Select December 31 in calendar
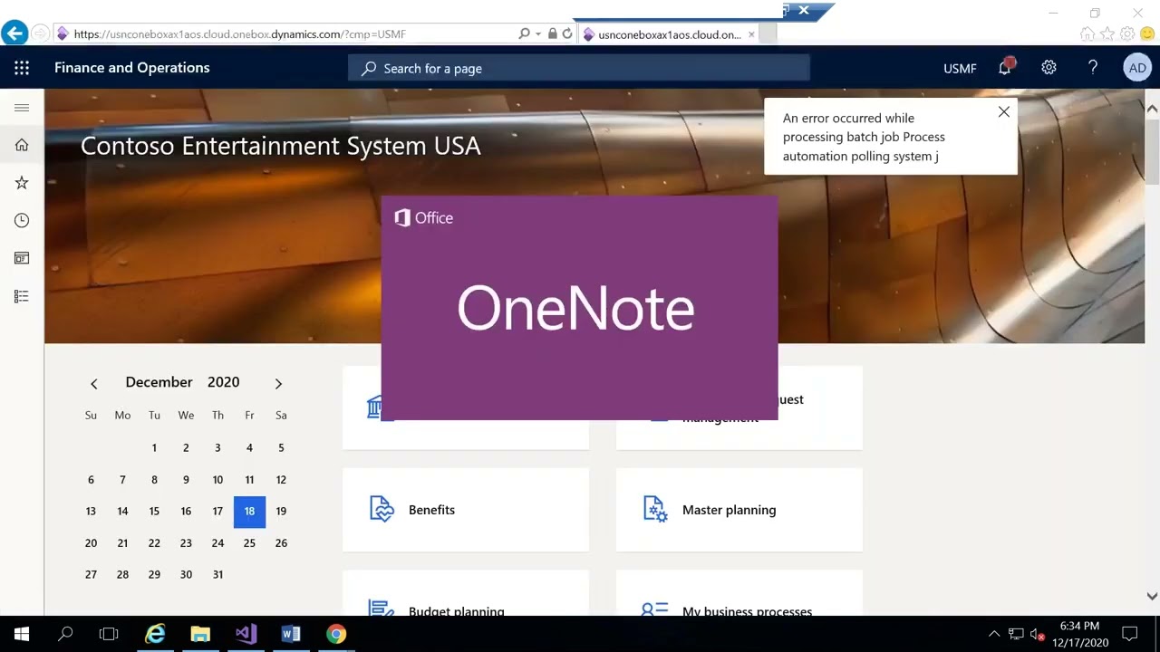The width and height of the screenshot is (1160, 652). click(x=217, y=574)
